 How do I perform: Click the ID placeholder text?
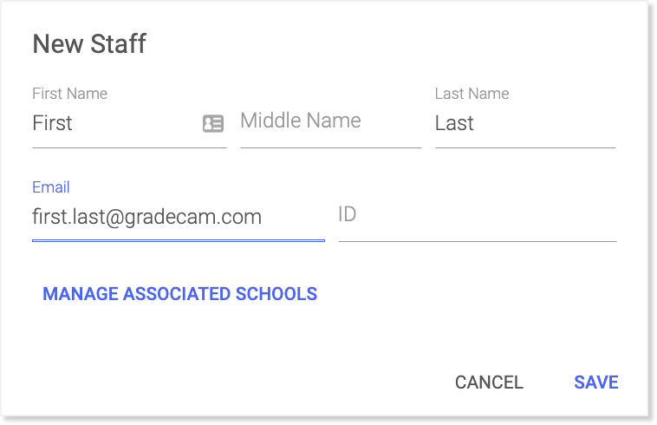point(347,214)
